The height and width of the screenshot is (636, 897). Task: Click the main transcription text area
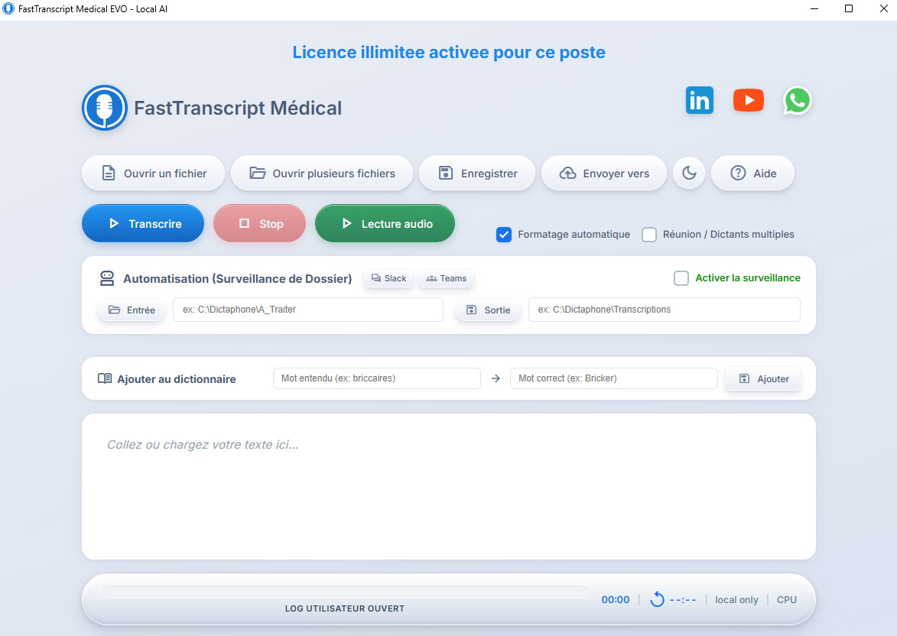(x=448, y=486)
